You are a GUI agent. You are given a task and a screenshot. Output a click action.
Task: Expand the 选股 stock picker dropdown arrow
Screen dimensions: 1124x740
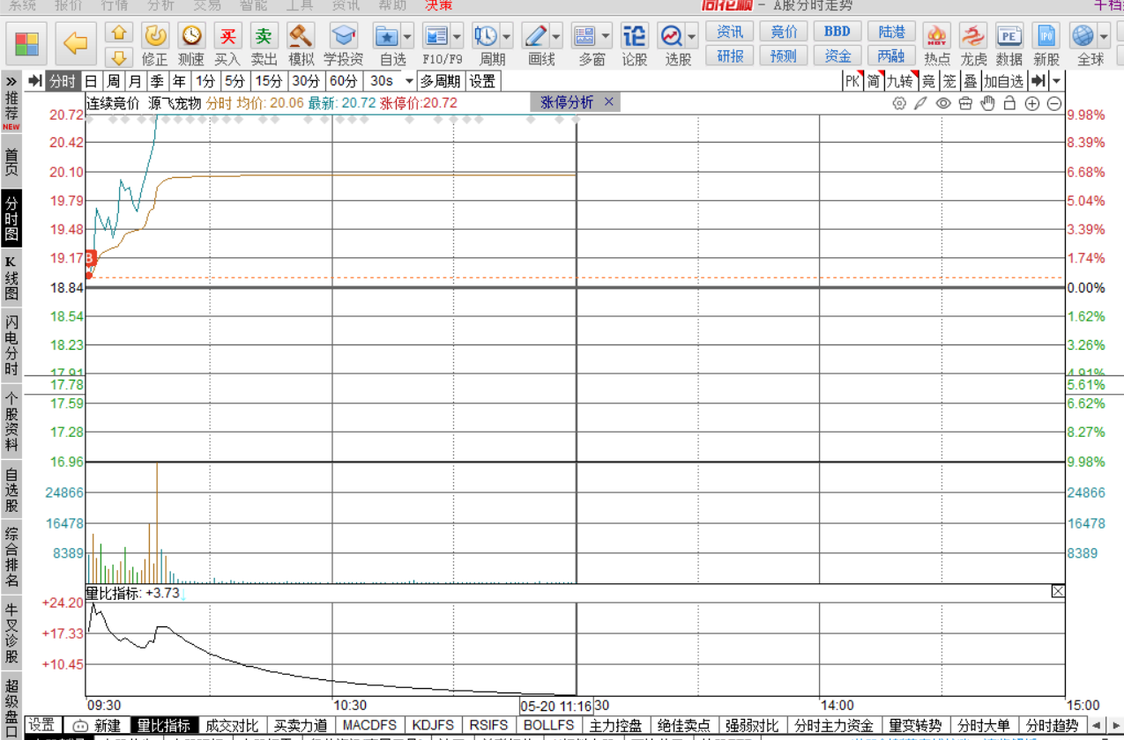point(692,37)
